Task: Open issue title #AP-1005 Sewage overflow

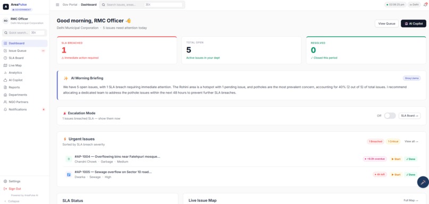Action: coord(113,172)
